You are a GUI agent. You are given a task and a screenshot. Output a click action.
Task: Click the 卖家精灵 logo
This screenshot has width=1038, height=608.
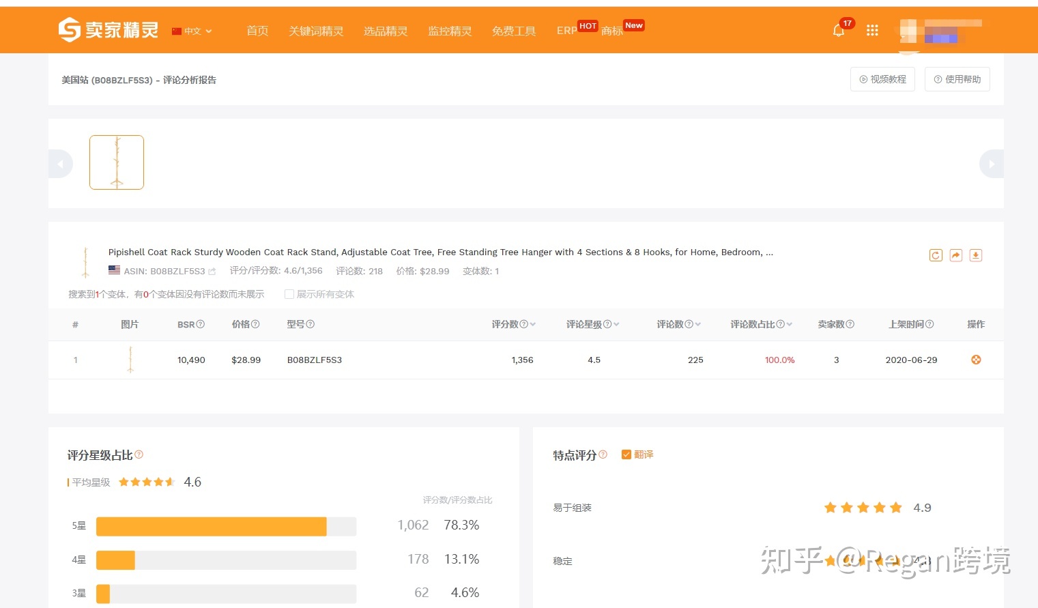(x=109, y=30)
